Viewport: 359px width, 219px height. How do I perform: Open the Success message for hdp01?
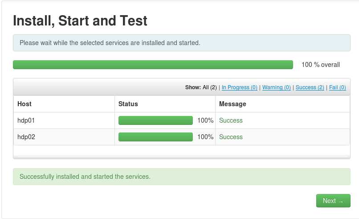click(x=231, y=120)
